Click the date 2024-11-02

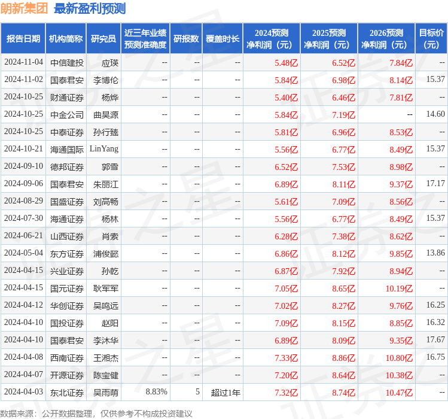click(x=23, y=80)
